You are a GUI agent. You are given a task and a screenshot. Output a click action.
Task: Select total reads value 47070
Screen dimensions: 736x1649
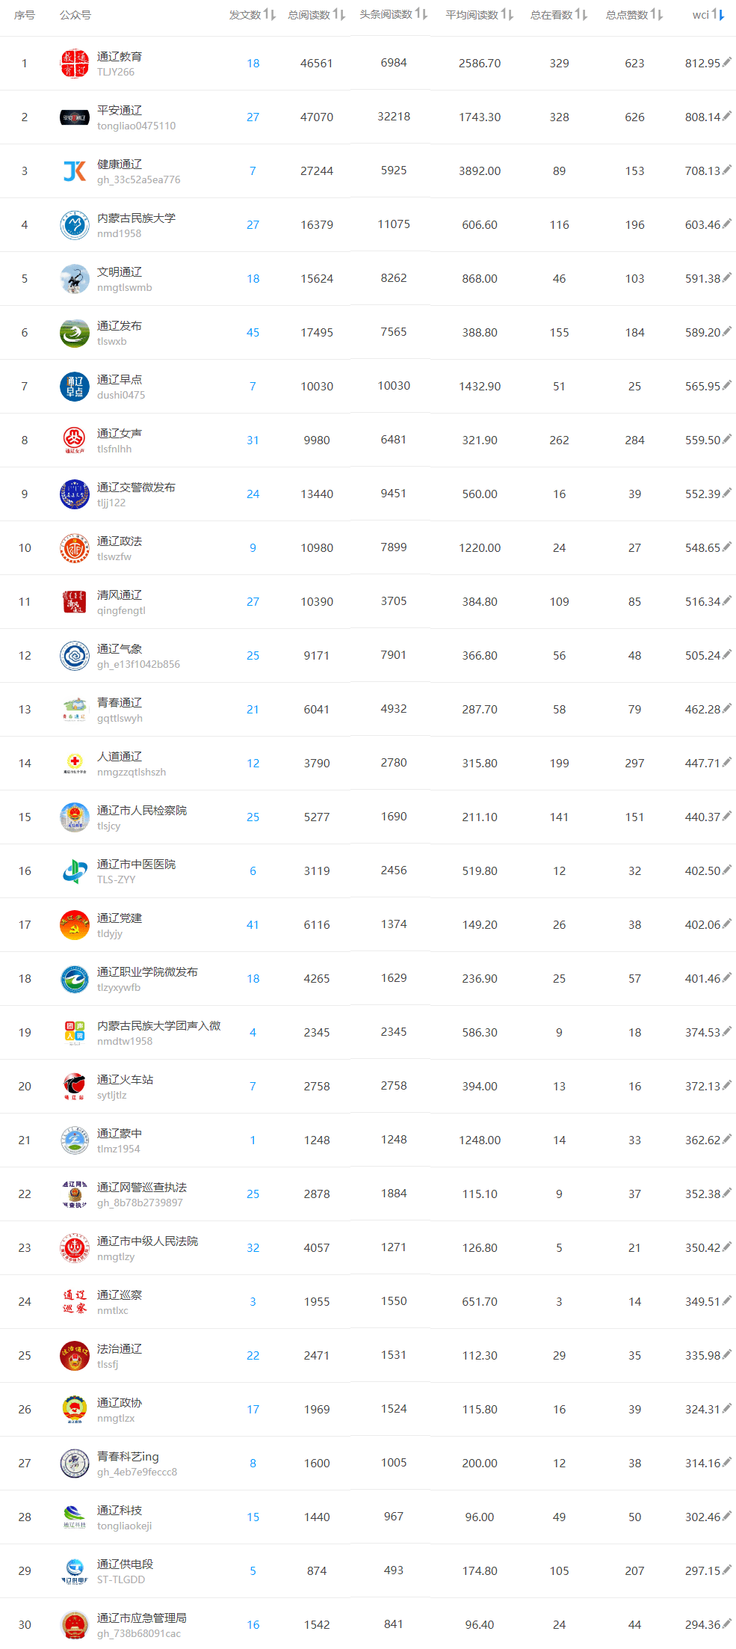click(x=317, y=117)
